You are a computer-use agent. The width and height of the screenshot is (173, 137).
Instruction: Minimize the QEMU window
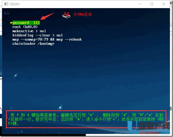(140, 4)
